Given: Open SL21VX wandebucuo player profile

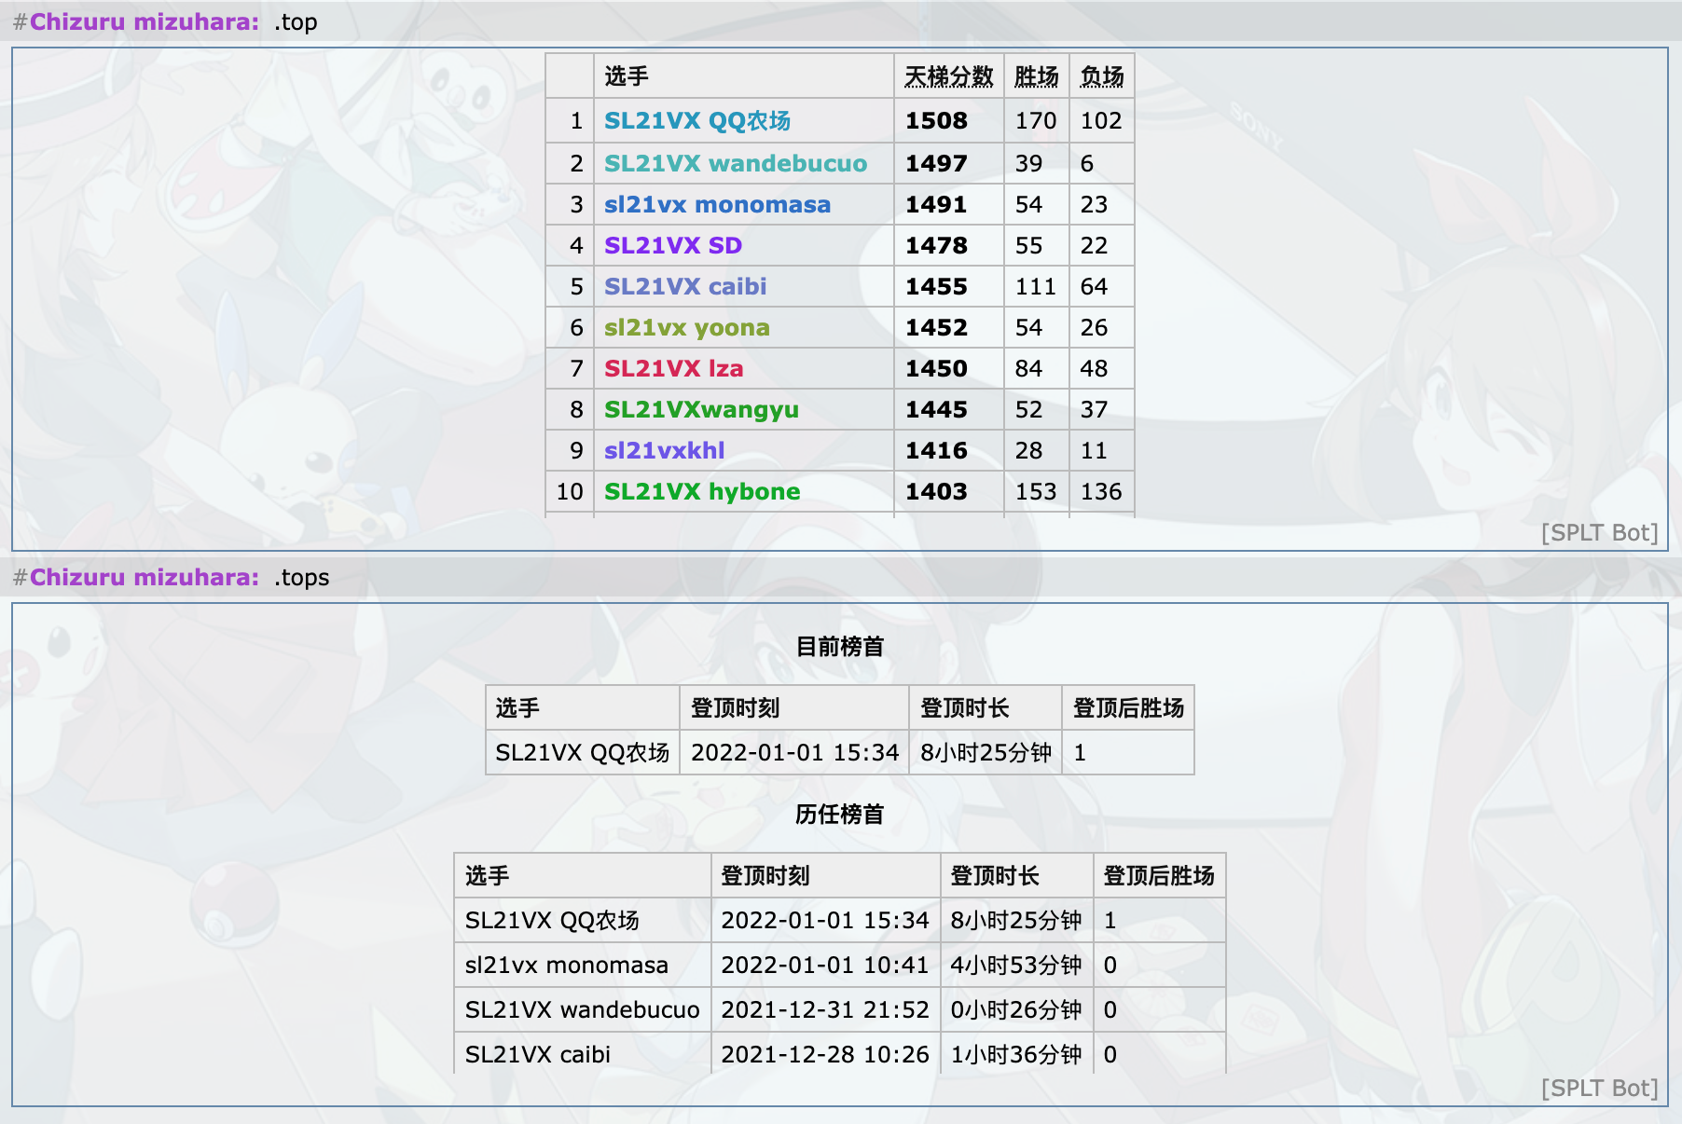Looking at the screenshot, I should tap(735, 164).
